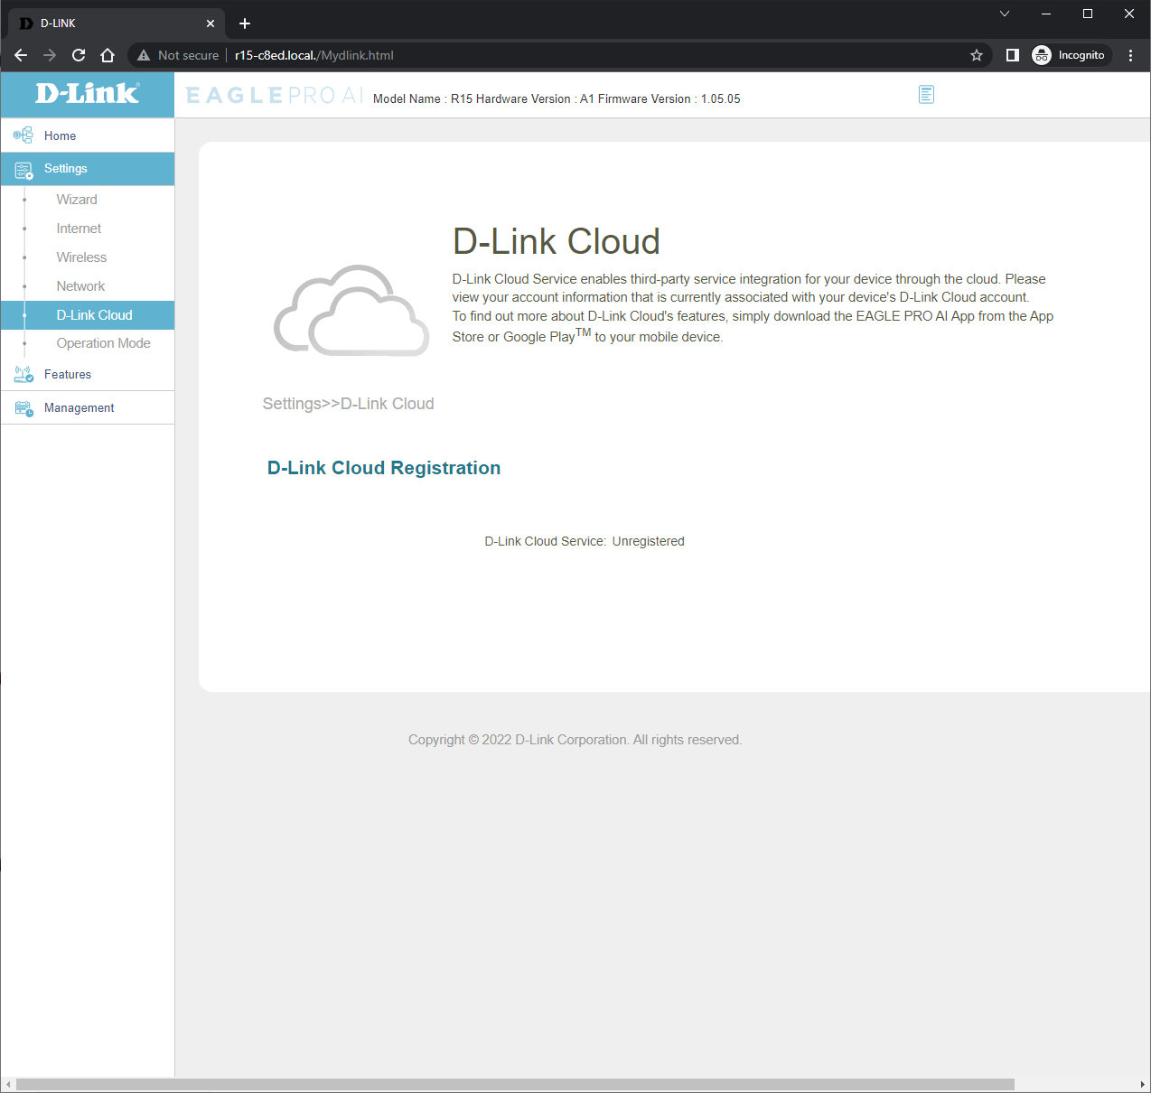This screenshot has height=1093, width=1151.
Task: Open the Network settings page
Action: tap(80, 286)
